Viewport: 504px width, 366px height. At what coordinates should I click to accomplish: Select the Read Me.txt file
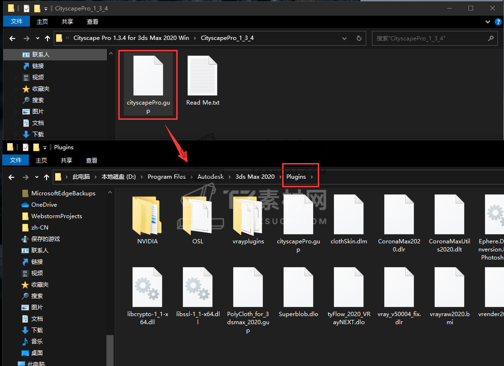click(202, 81)
